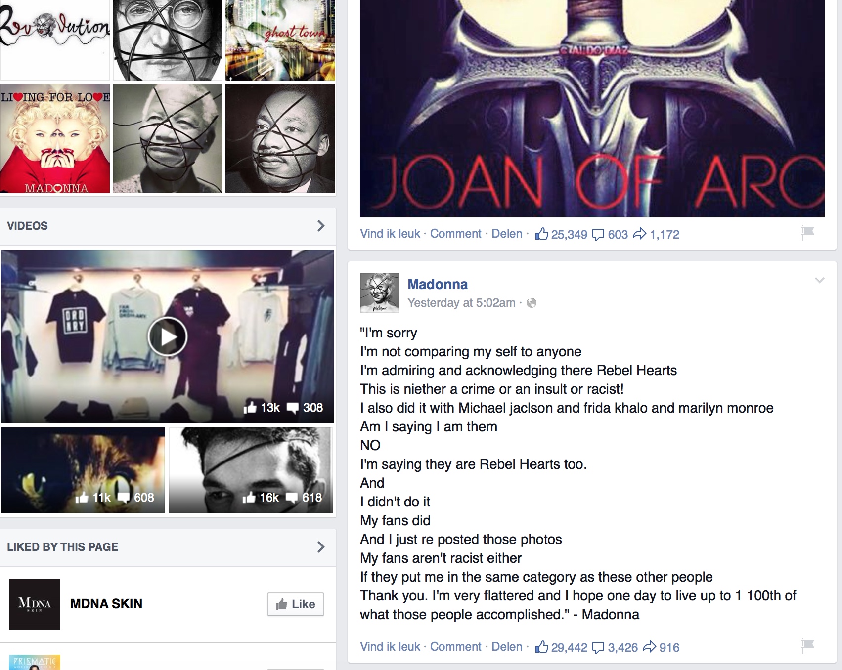This screenshot has width=842, height=670.
Task: Open the dropdown arrow on Madonna's post
Action: (819, 280)
